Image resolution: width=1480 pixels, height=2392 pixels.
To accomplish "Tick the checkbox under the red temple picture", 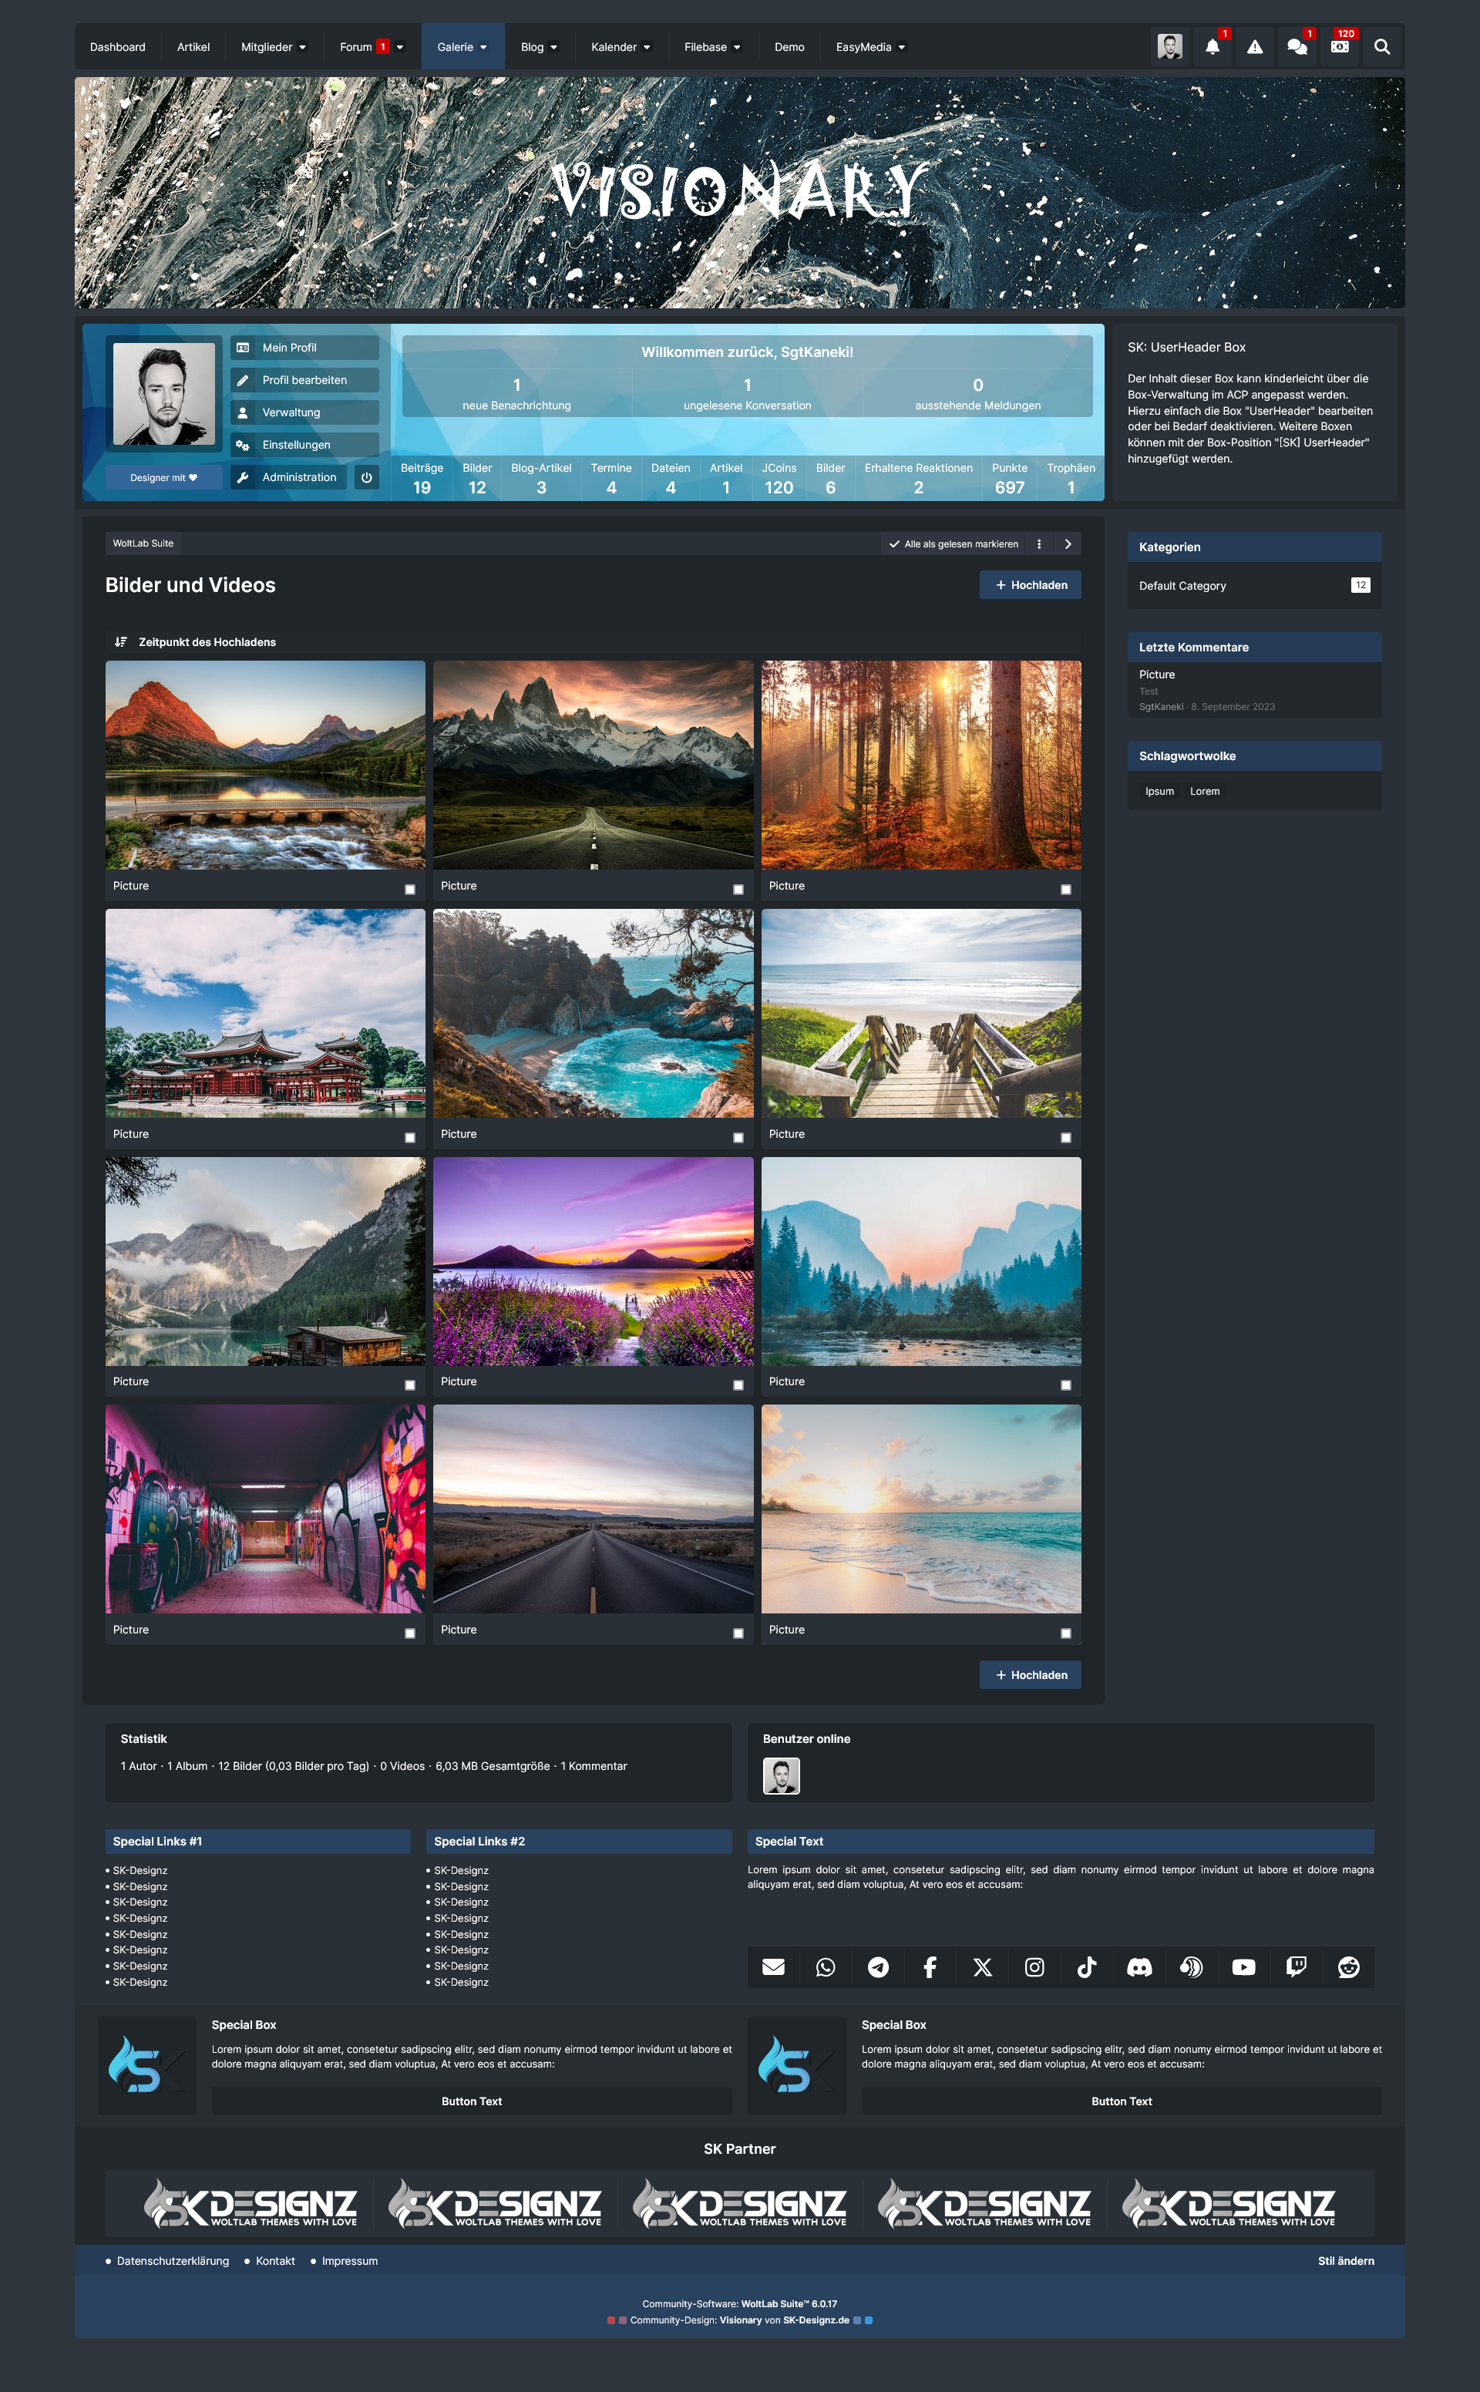I will pyautogui.click(x=410, y=1137).
